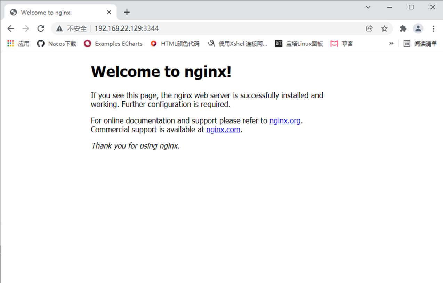The height and width of the screenshot is (283, 443).
Task: Click the address bar URL field
Action: coord(209,28)
